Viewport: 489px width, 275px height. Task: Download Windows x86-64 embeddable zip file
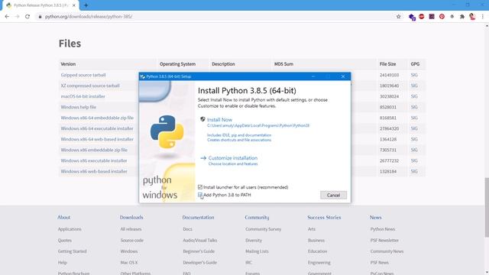[97, 118]
